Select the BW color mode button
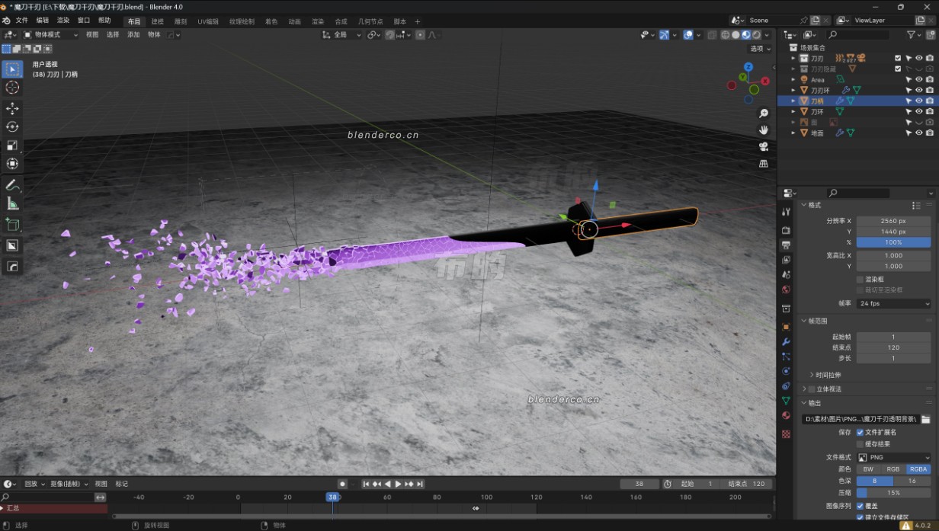The height and width of the screenshot is (531, 939). [x=868, y=469]
